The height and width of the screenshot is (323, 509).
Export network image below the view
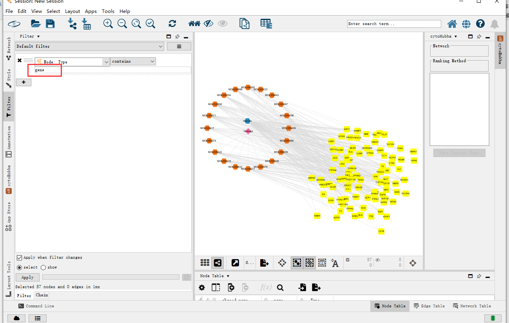pyautogui.click(x=264, y=263)
